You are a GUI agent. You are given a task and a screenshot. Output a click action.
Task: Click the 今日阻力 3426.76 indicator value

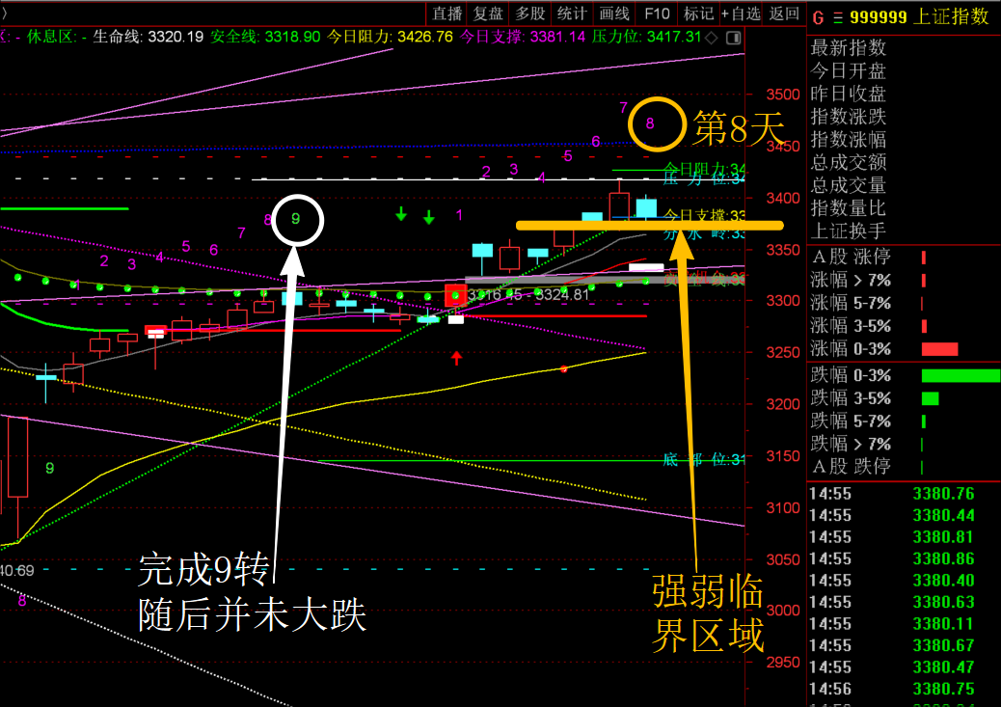pos(390,37)
